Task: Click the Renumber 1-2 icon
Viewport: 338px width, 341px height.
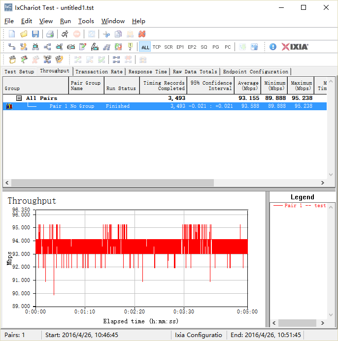Action: tap(130, 47)
